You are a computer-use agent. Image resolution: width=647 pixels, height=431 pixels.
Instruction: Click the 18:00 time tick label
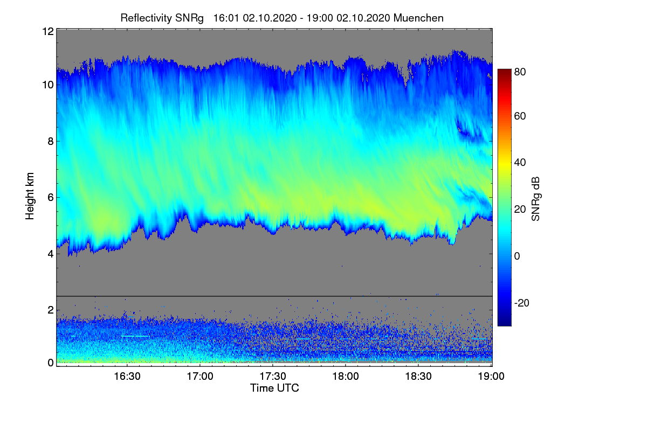pyautogui.click(x=346, y=377)
